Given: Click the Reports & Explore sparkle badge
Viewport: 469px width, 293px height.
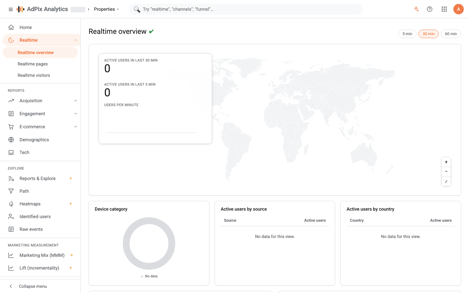Looking at the screenshot, I should point(71,178).
